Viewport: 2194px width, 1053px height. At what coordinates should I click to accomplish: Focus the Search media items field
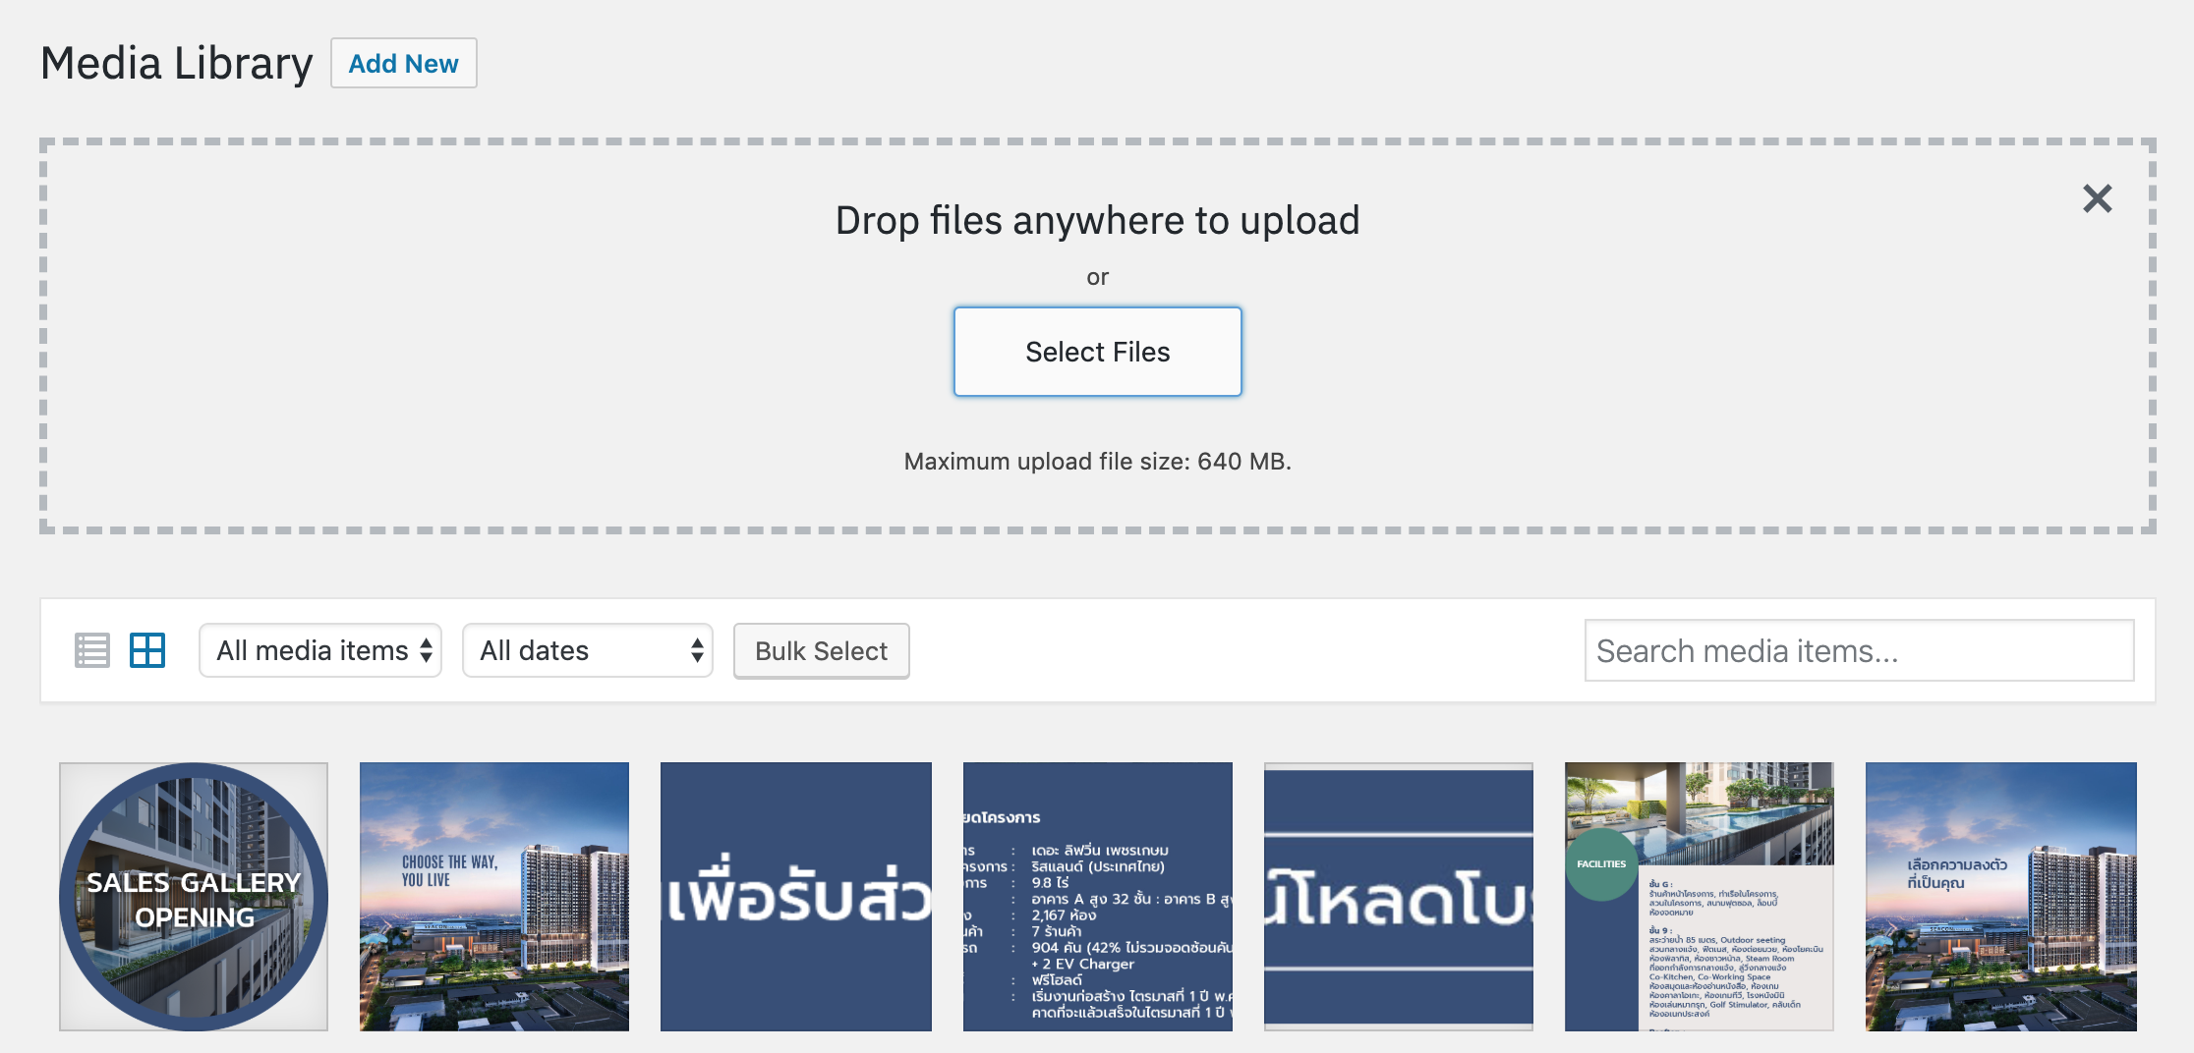pos(1858,650)
